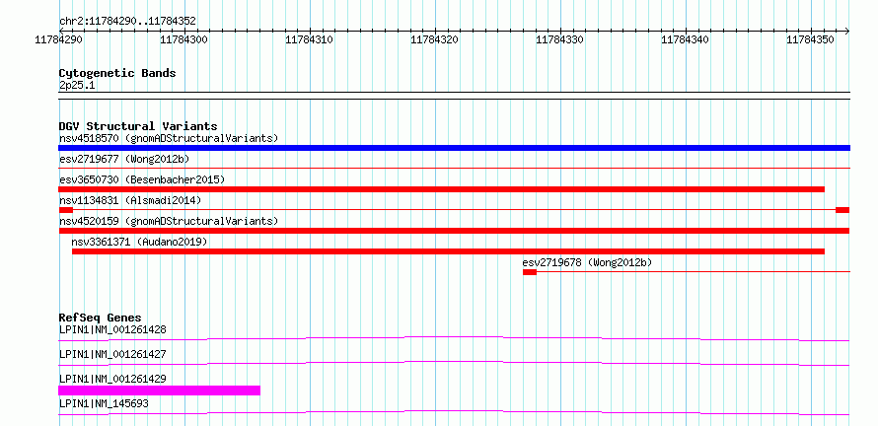Select the Cytogenetic Bands track title

tap(117, 73)
